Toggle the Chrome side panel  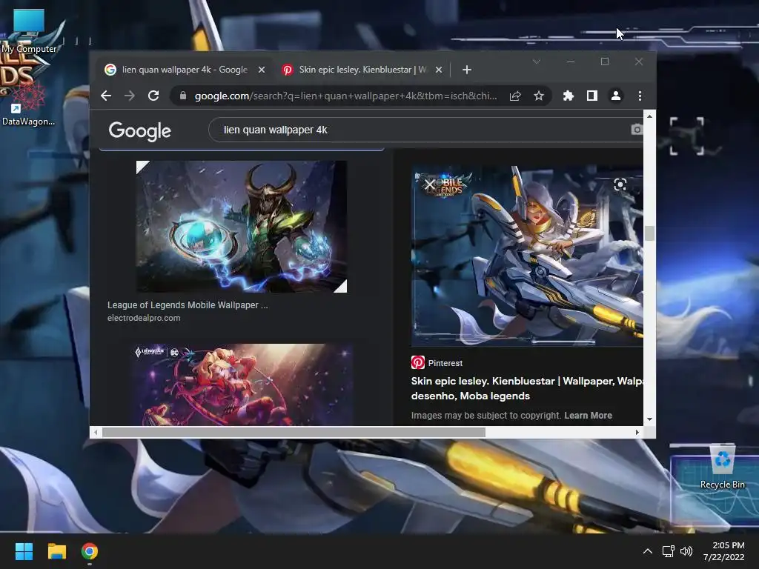[x=592, y=96]
